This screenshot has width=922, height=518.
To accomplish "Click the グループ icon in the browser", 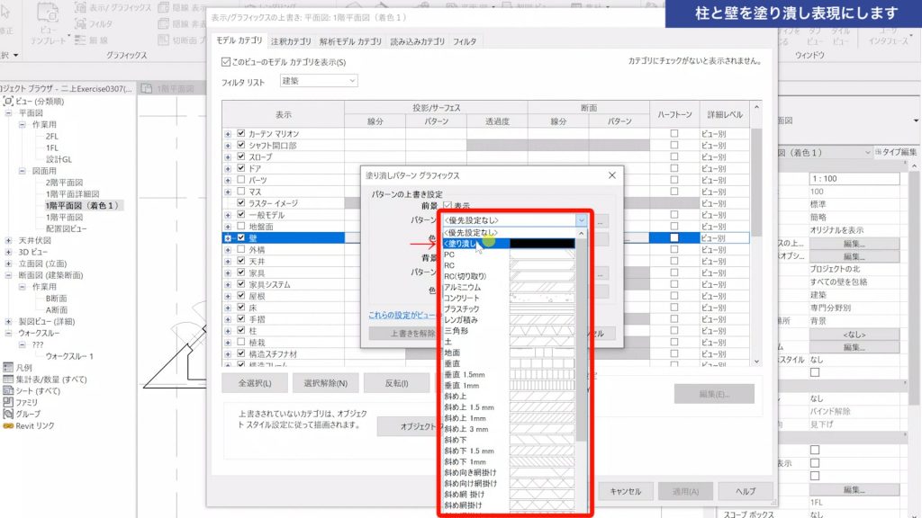I will click(x=7, y=413).
